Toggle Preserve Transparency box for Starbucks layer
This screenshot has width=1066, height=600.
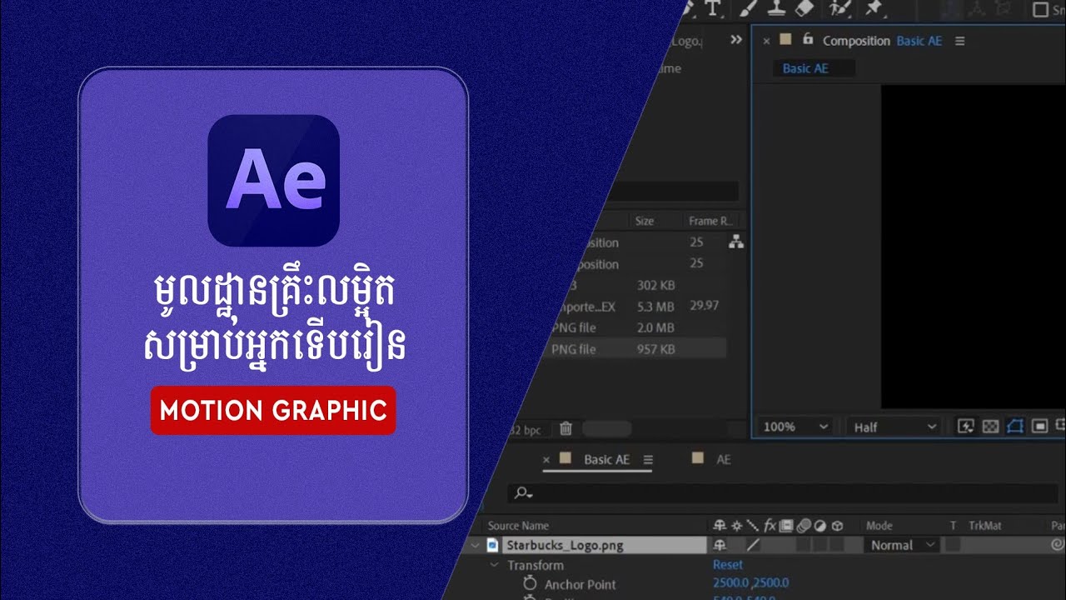[x=953, y=545]
